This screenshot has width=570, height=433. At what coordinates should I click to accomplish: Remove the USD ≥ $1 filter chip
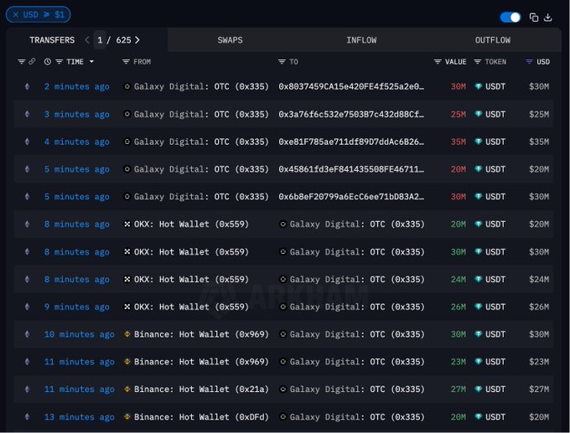(15, 15)
